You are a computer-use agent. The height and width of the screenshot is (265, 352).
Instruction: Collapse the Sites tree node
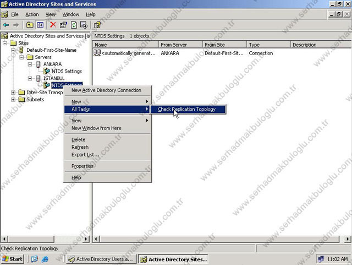[x=5, y=43]
